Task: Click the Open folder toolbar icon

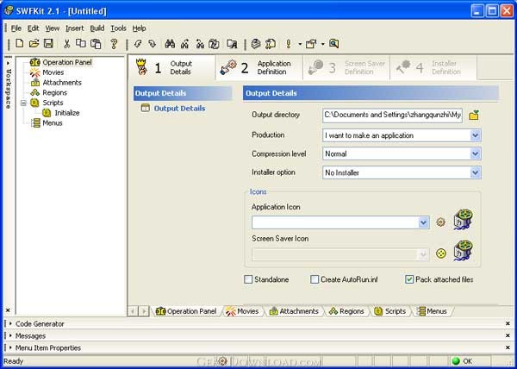Action: pos(34,43)
